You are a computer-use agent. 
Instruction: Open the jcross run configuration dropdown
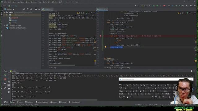pos(146,6)
